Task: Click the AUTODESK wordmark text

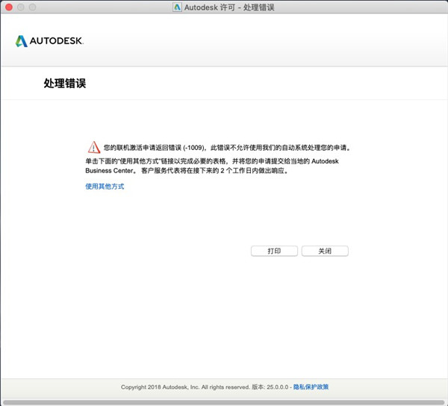Action: (x=57, y=41)
